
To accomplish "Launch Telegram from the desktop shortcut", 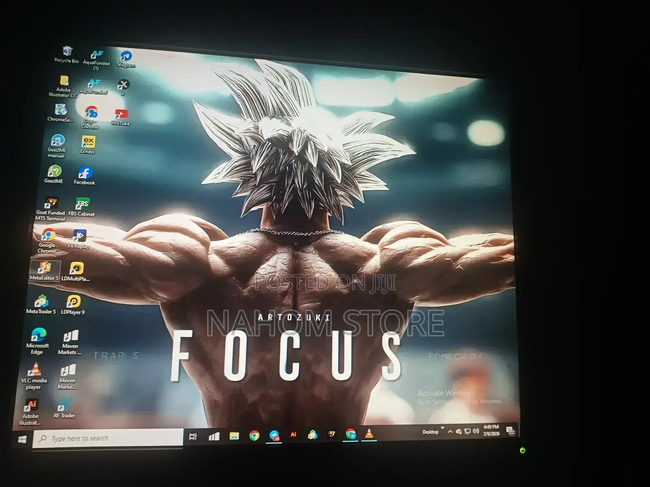I will 126,59.
